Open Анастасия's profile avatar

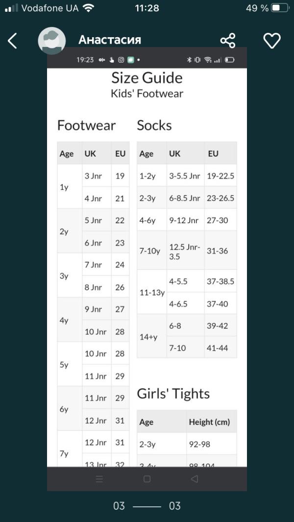click(x=51, y=41)
